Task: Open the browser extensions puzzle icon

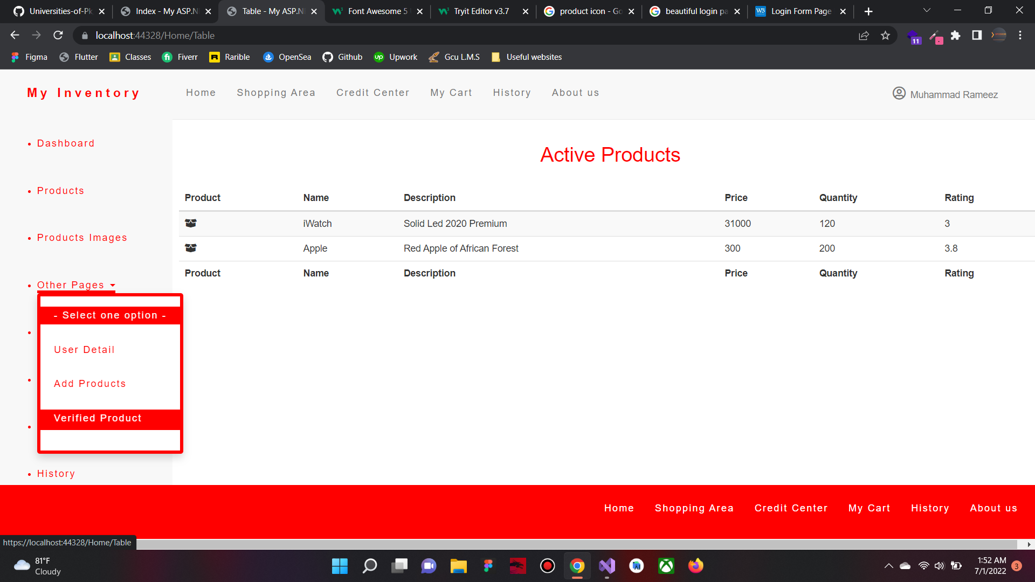Action: coord(956,35)
